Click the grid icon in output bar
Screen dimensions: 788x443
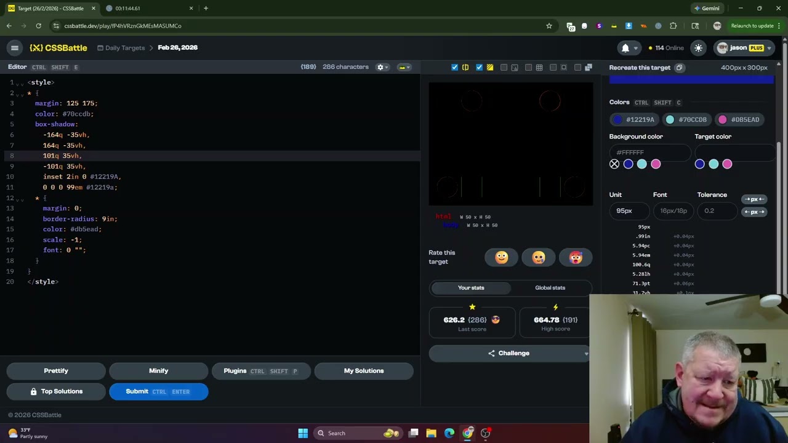coord(539,67)
